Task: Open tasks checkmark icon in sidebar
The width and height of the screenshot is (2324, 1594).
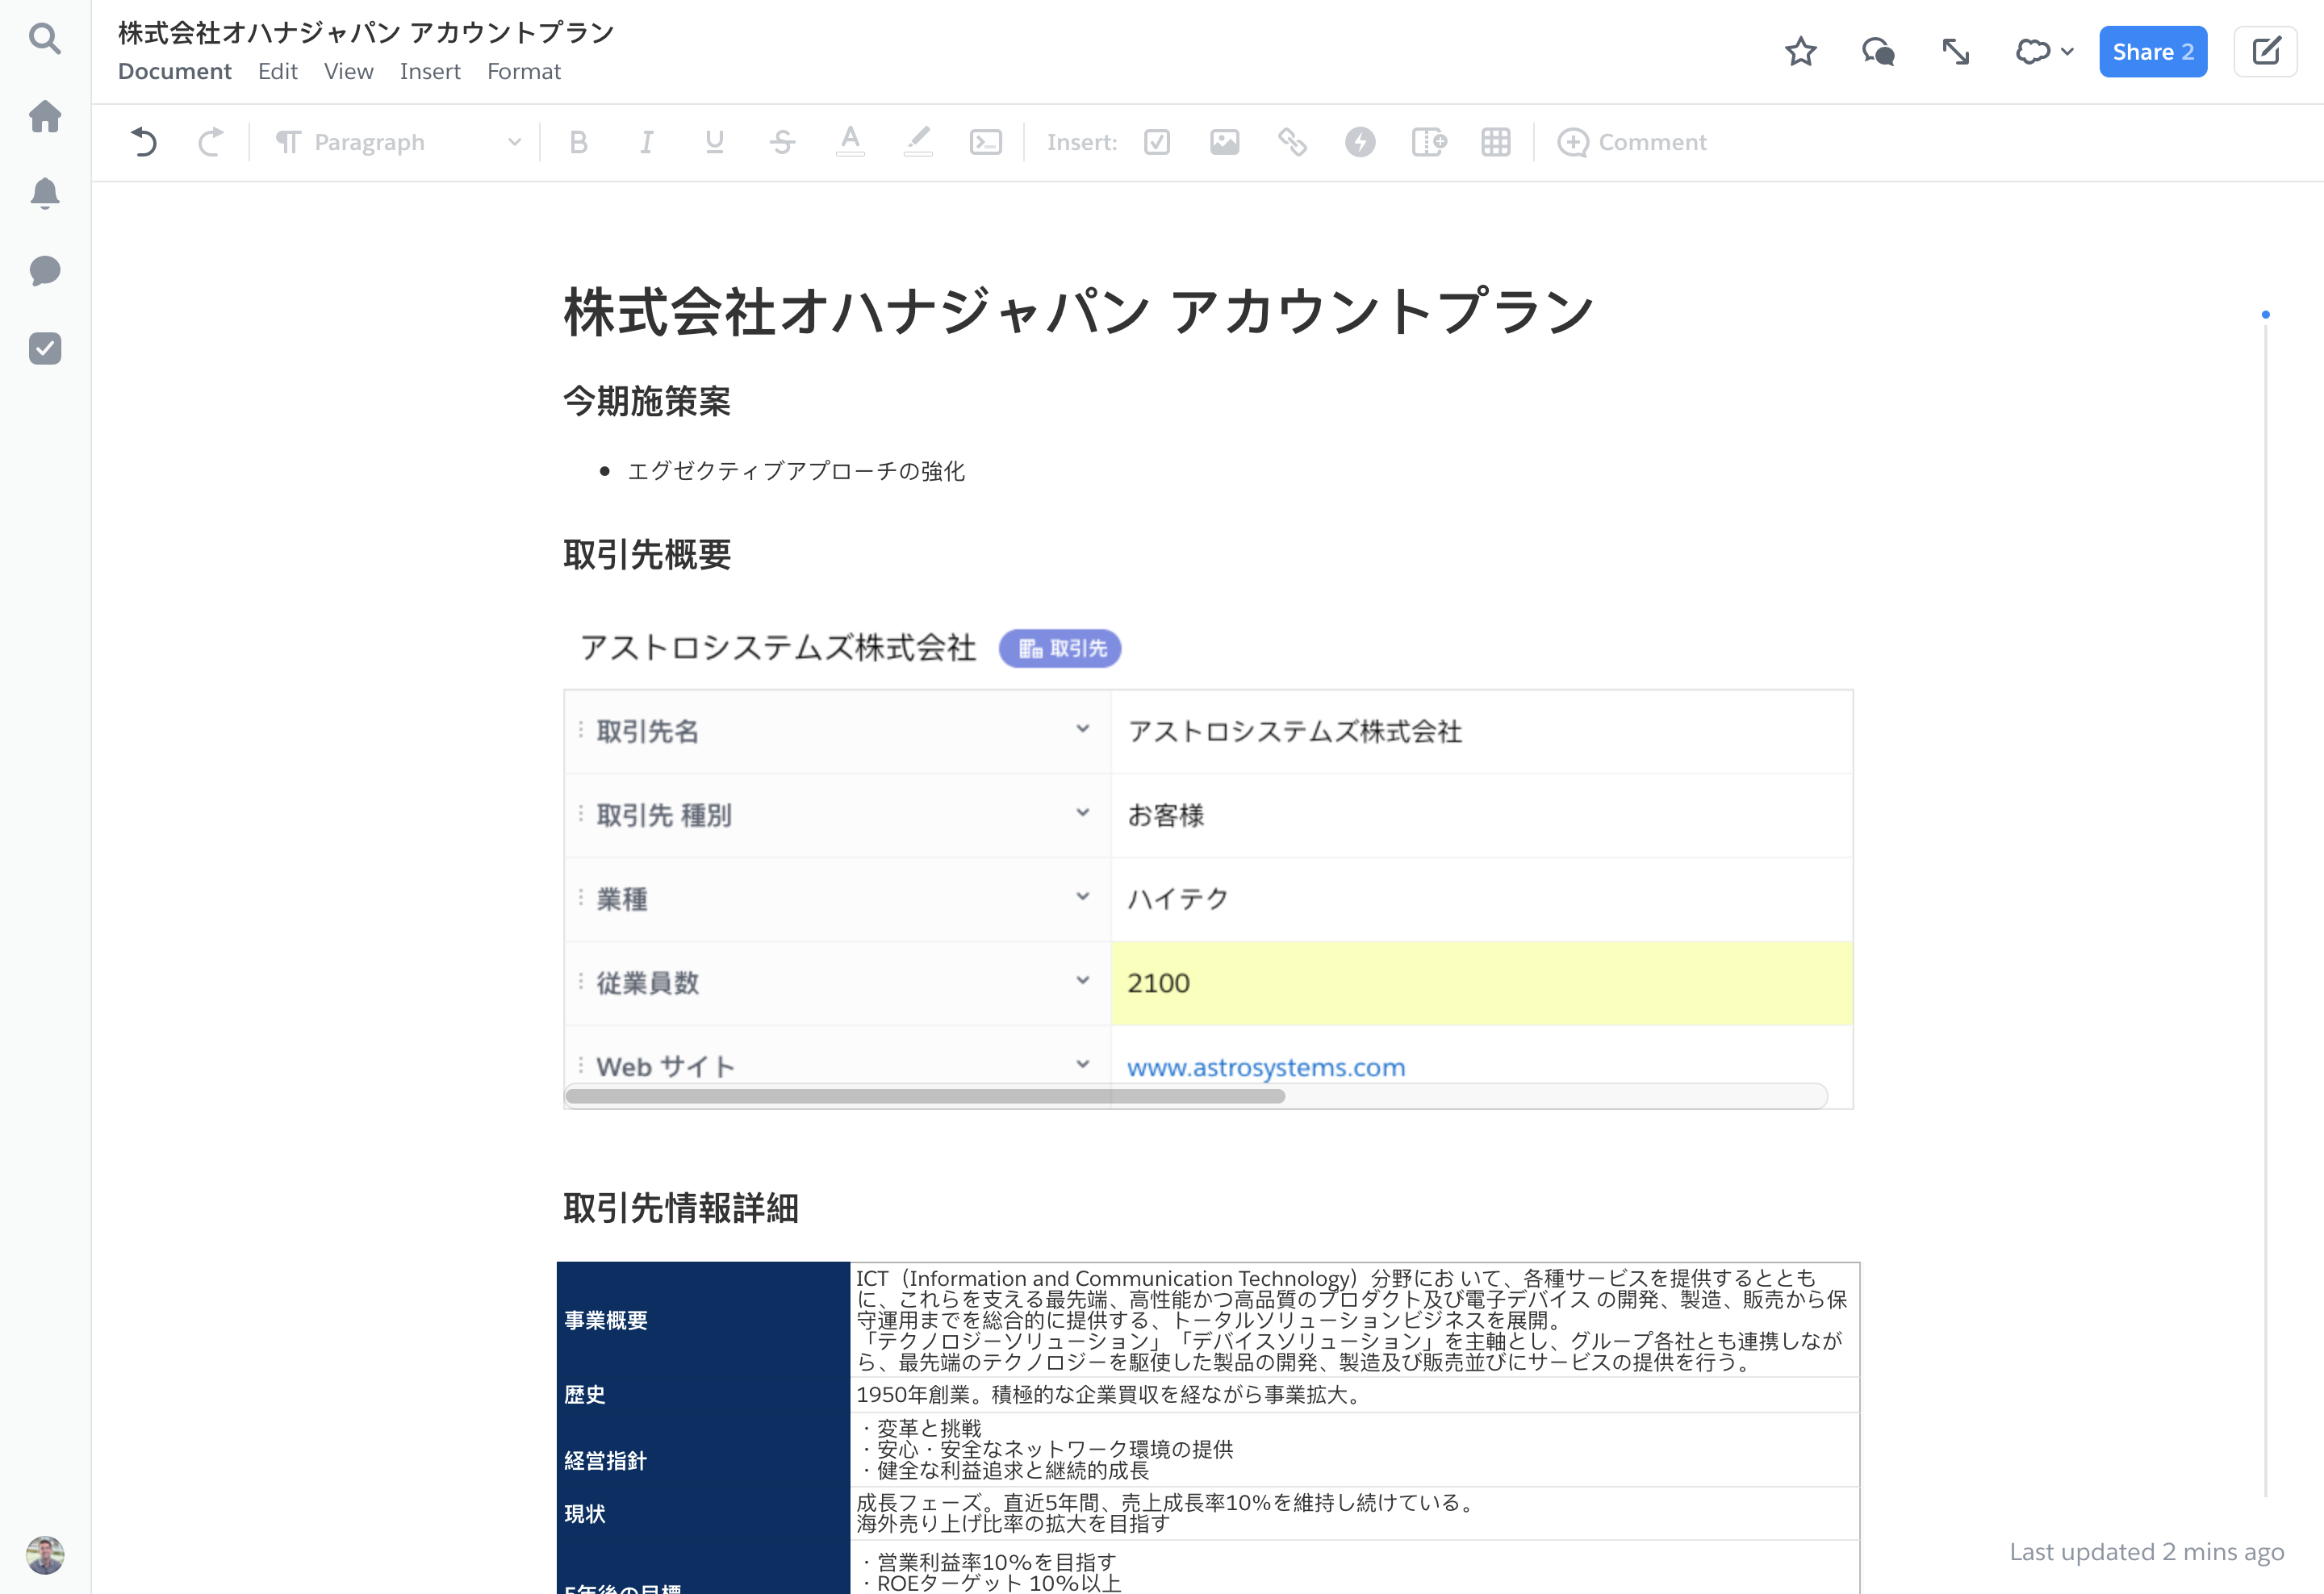Action: tap(45, 348)
